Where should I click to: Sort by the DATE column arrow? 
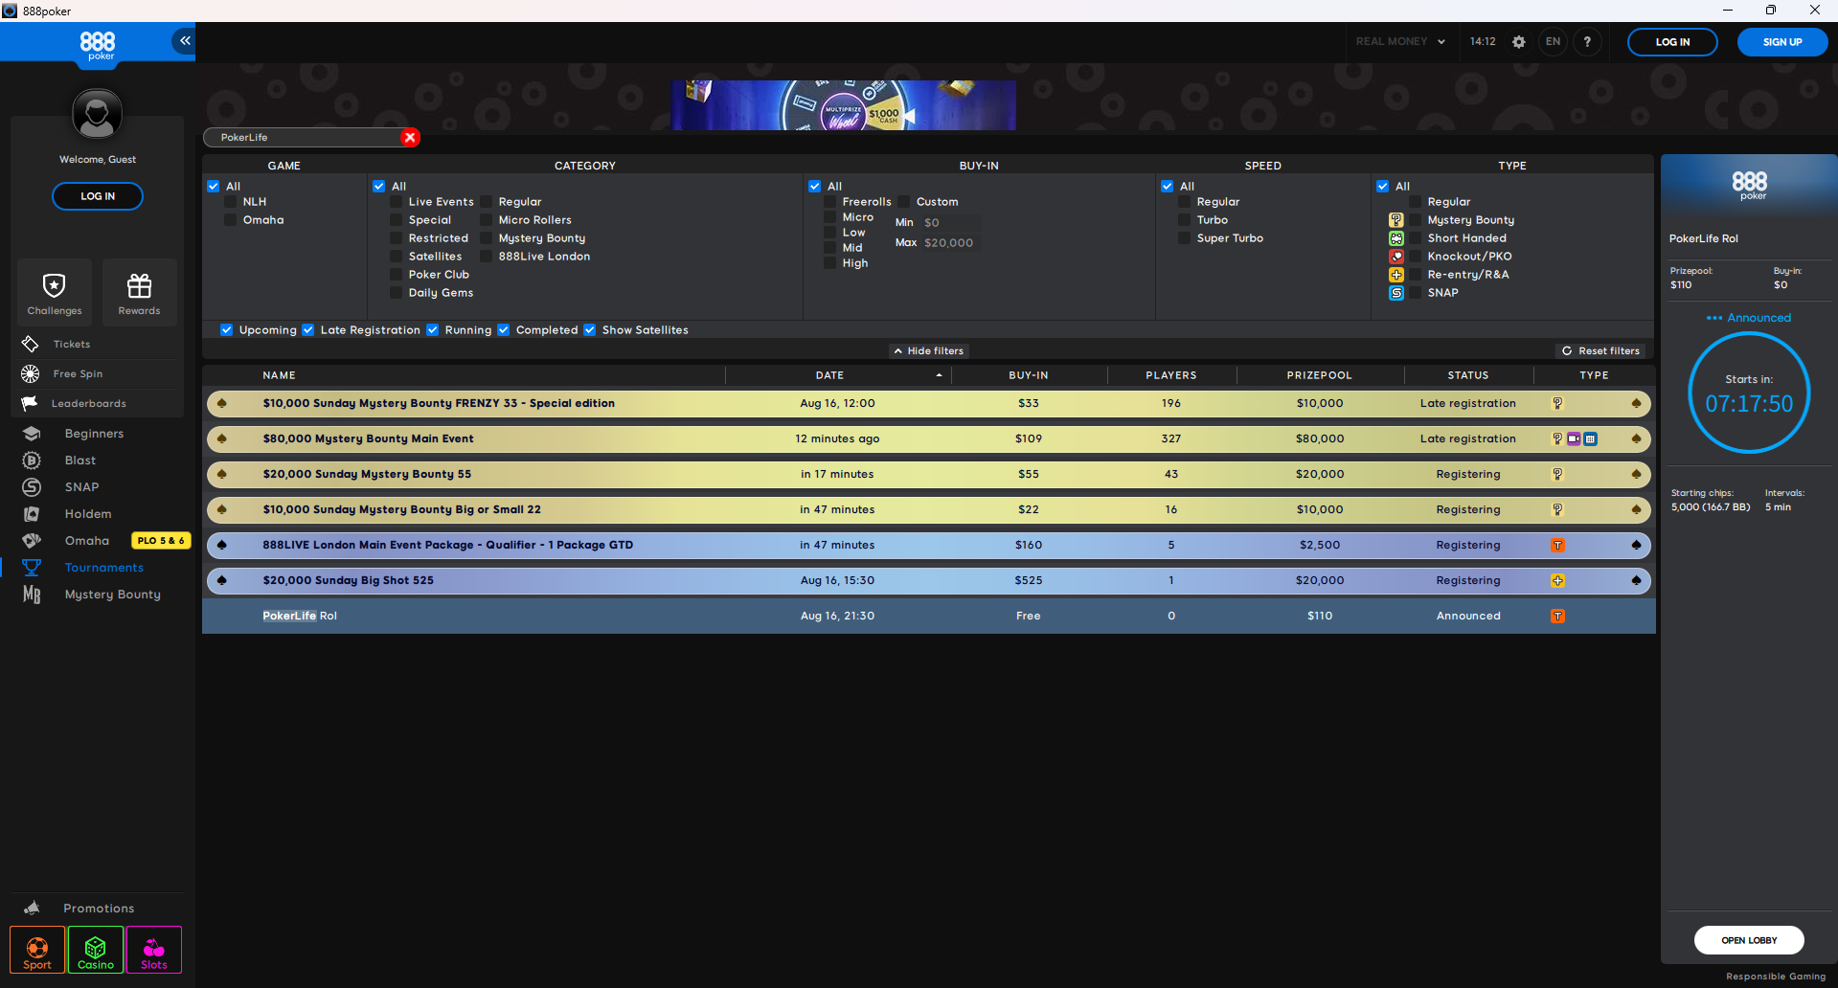click(x=939, y=375)
